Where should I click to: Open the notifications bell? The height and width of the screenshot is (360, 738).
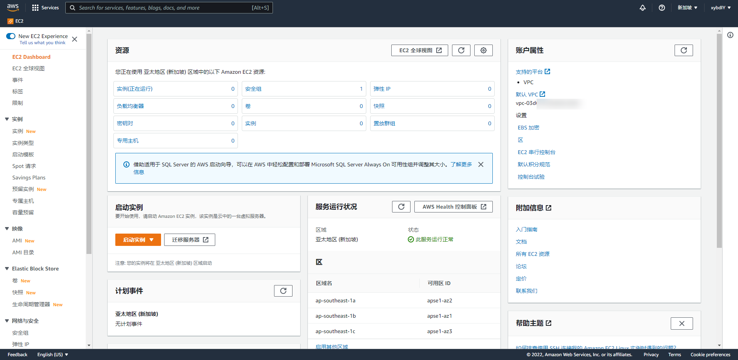coord(643,8)
